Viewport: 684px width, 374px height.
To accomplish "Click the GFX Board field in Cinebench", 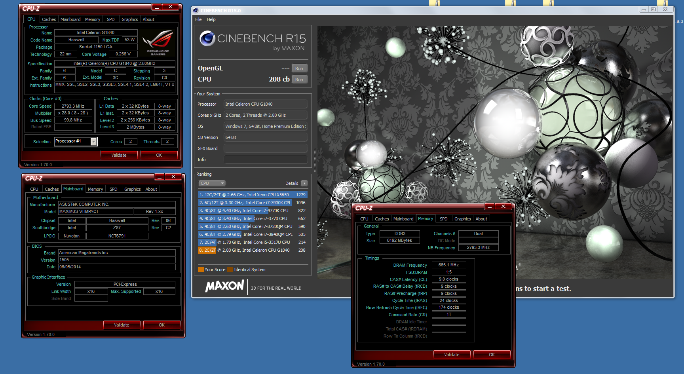I will pos(265,148).
